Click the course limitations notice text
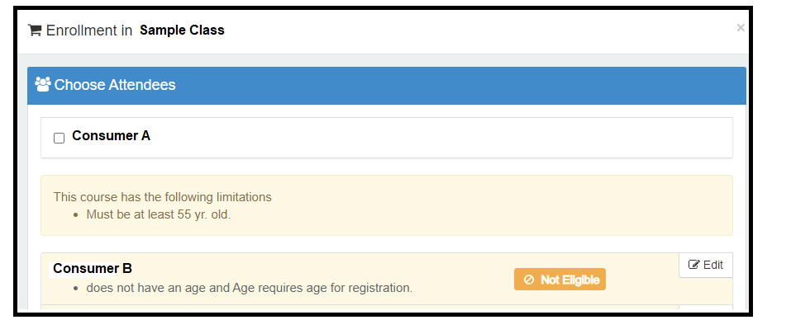Image resolution: width=791 pixels, height=334 pixels. coord(162,197)
